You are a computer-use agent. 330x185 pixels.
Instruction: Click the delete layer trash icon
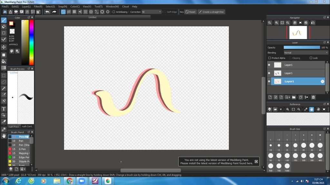coord(313,97)
